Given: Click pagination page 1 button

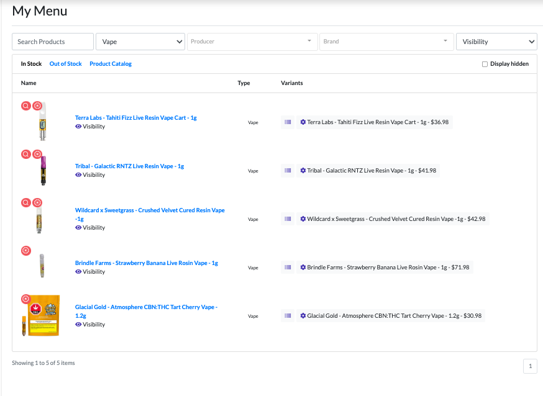Looking at the screenshot, I should coord(530,366).
